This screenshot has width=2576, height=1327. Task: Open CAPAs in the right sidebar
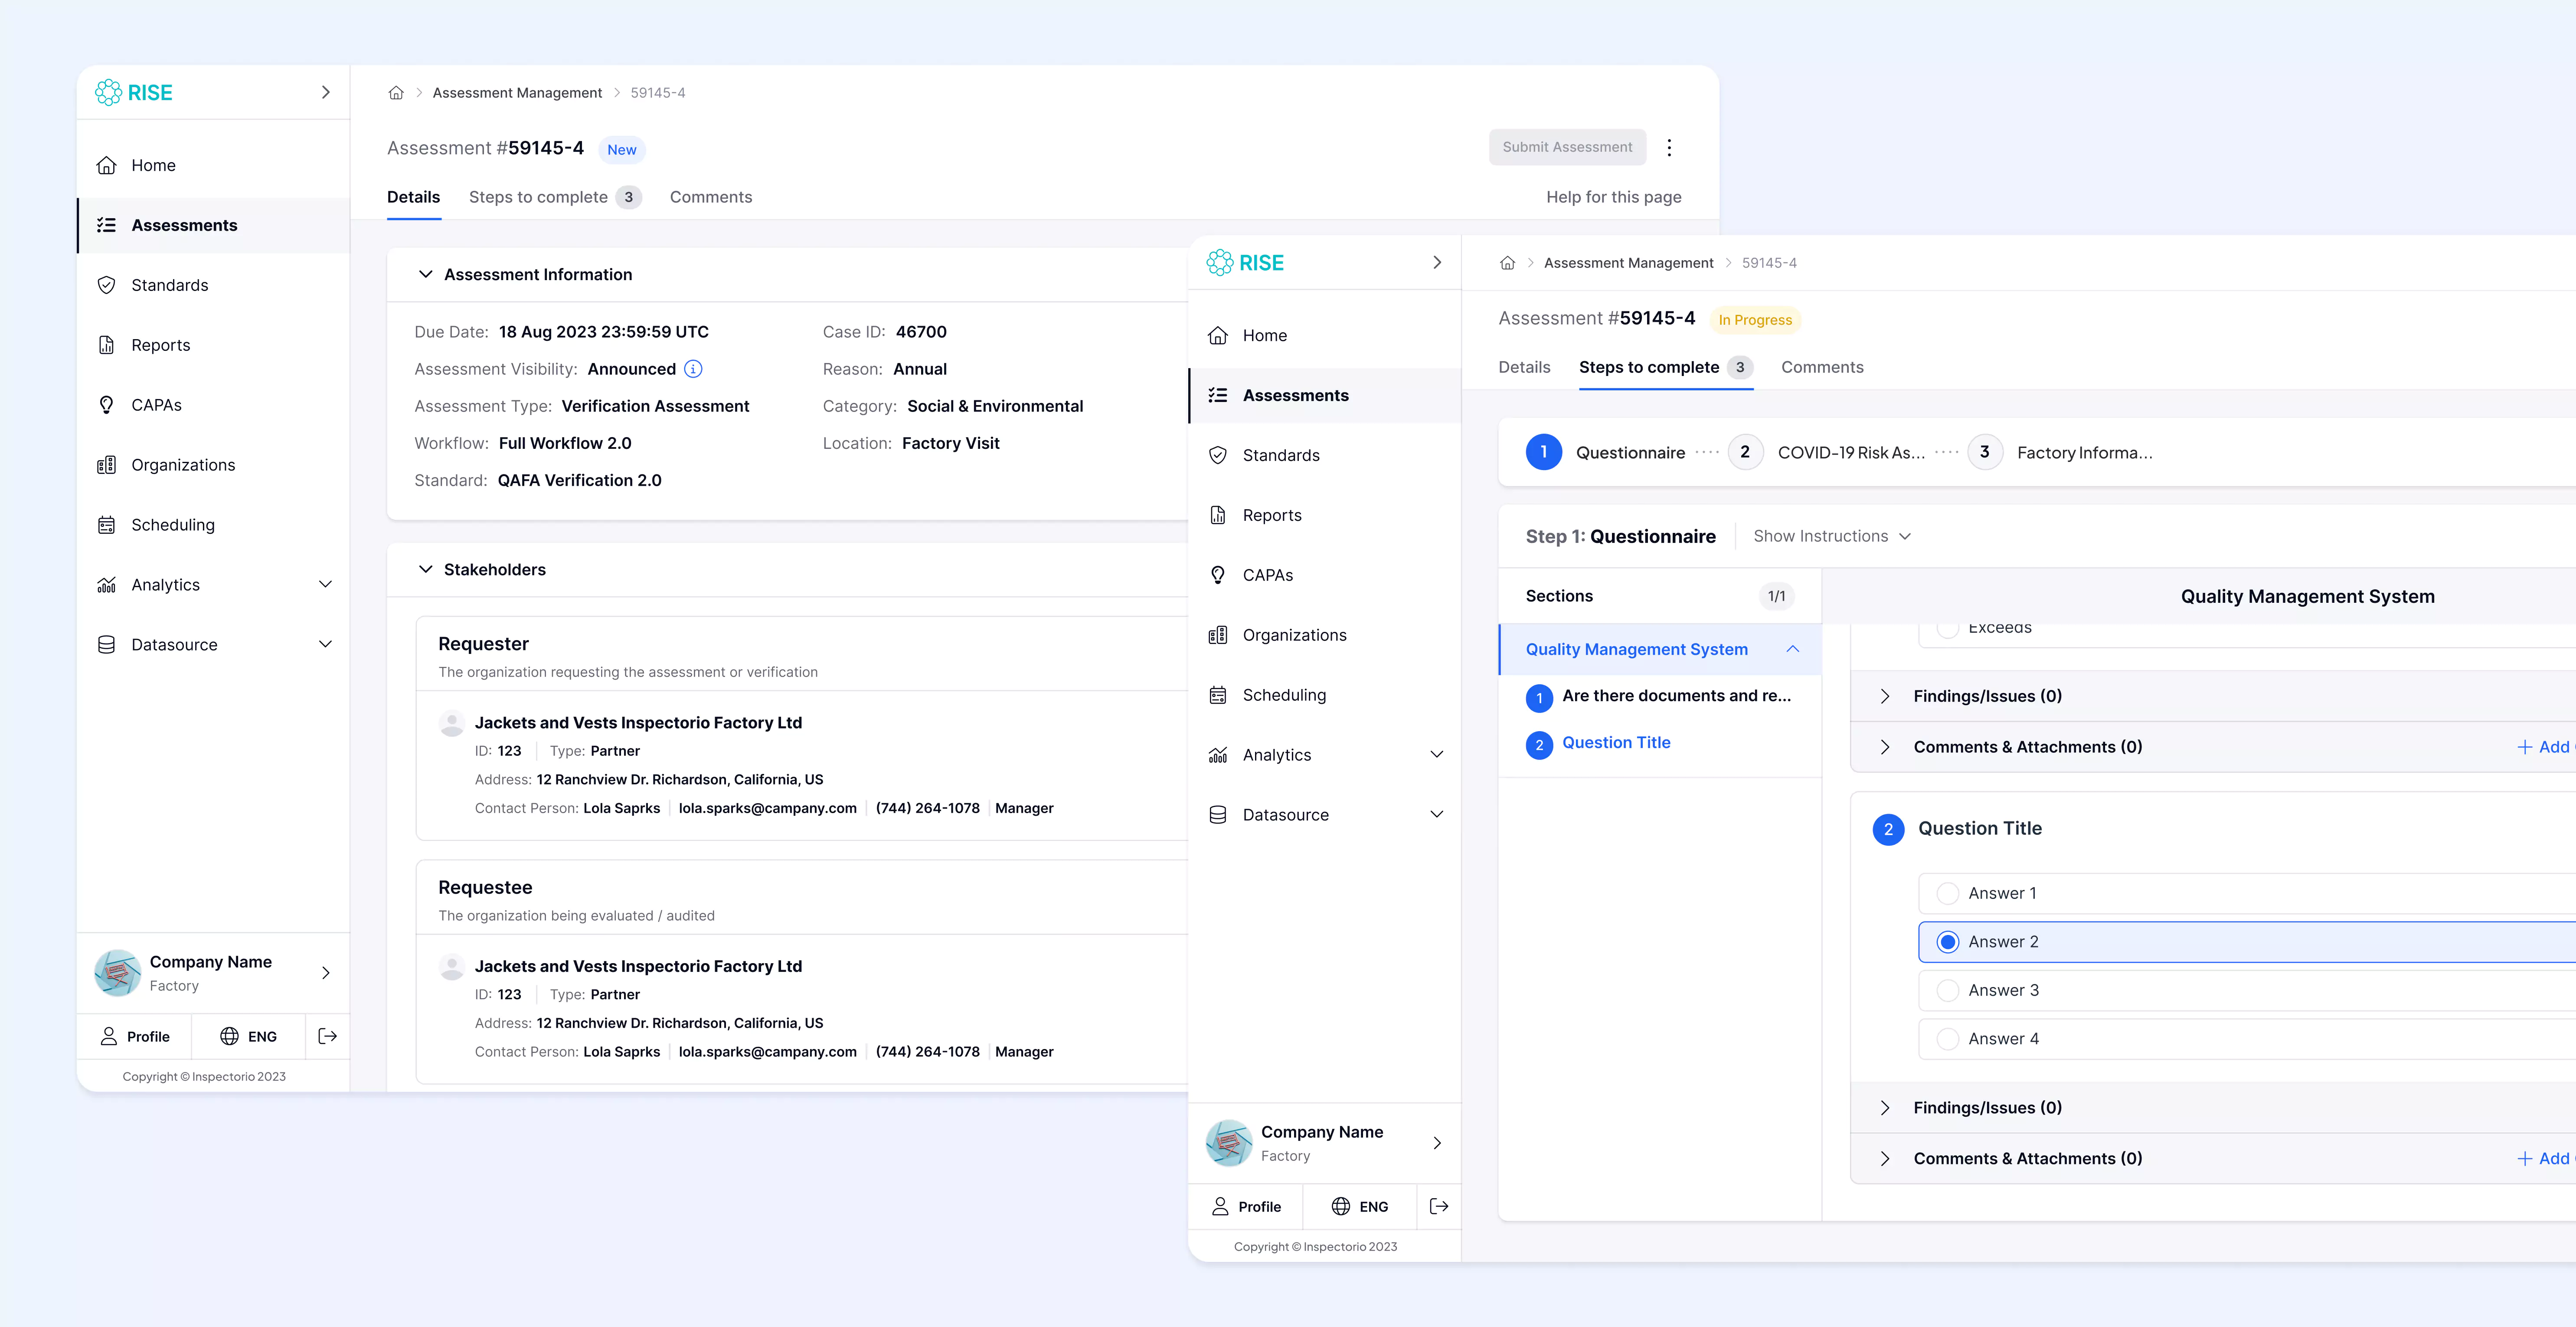click(1267, 575)
